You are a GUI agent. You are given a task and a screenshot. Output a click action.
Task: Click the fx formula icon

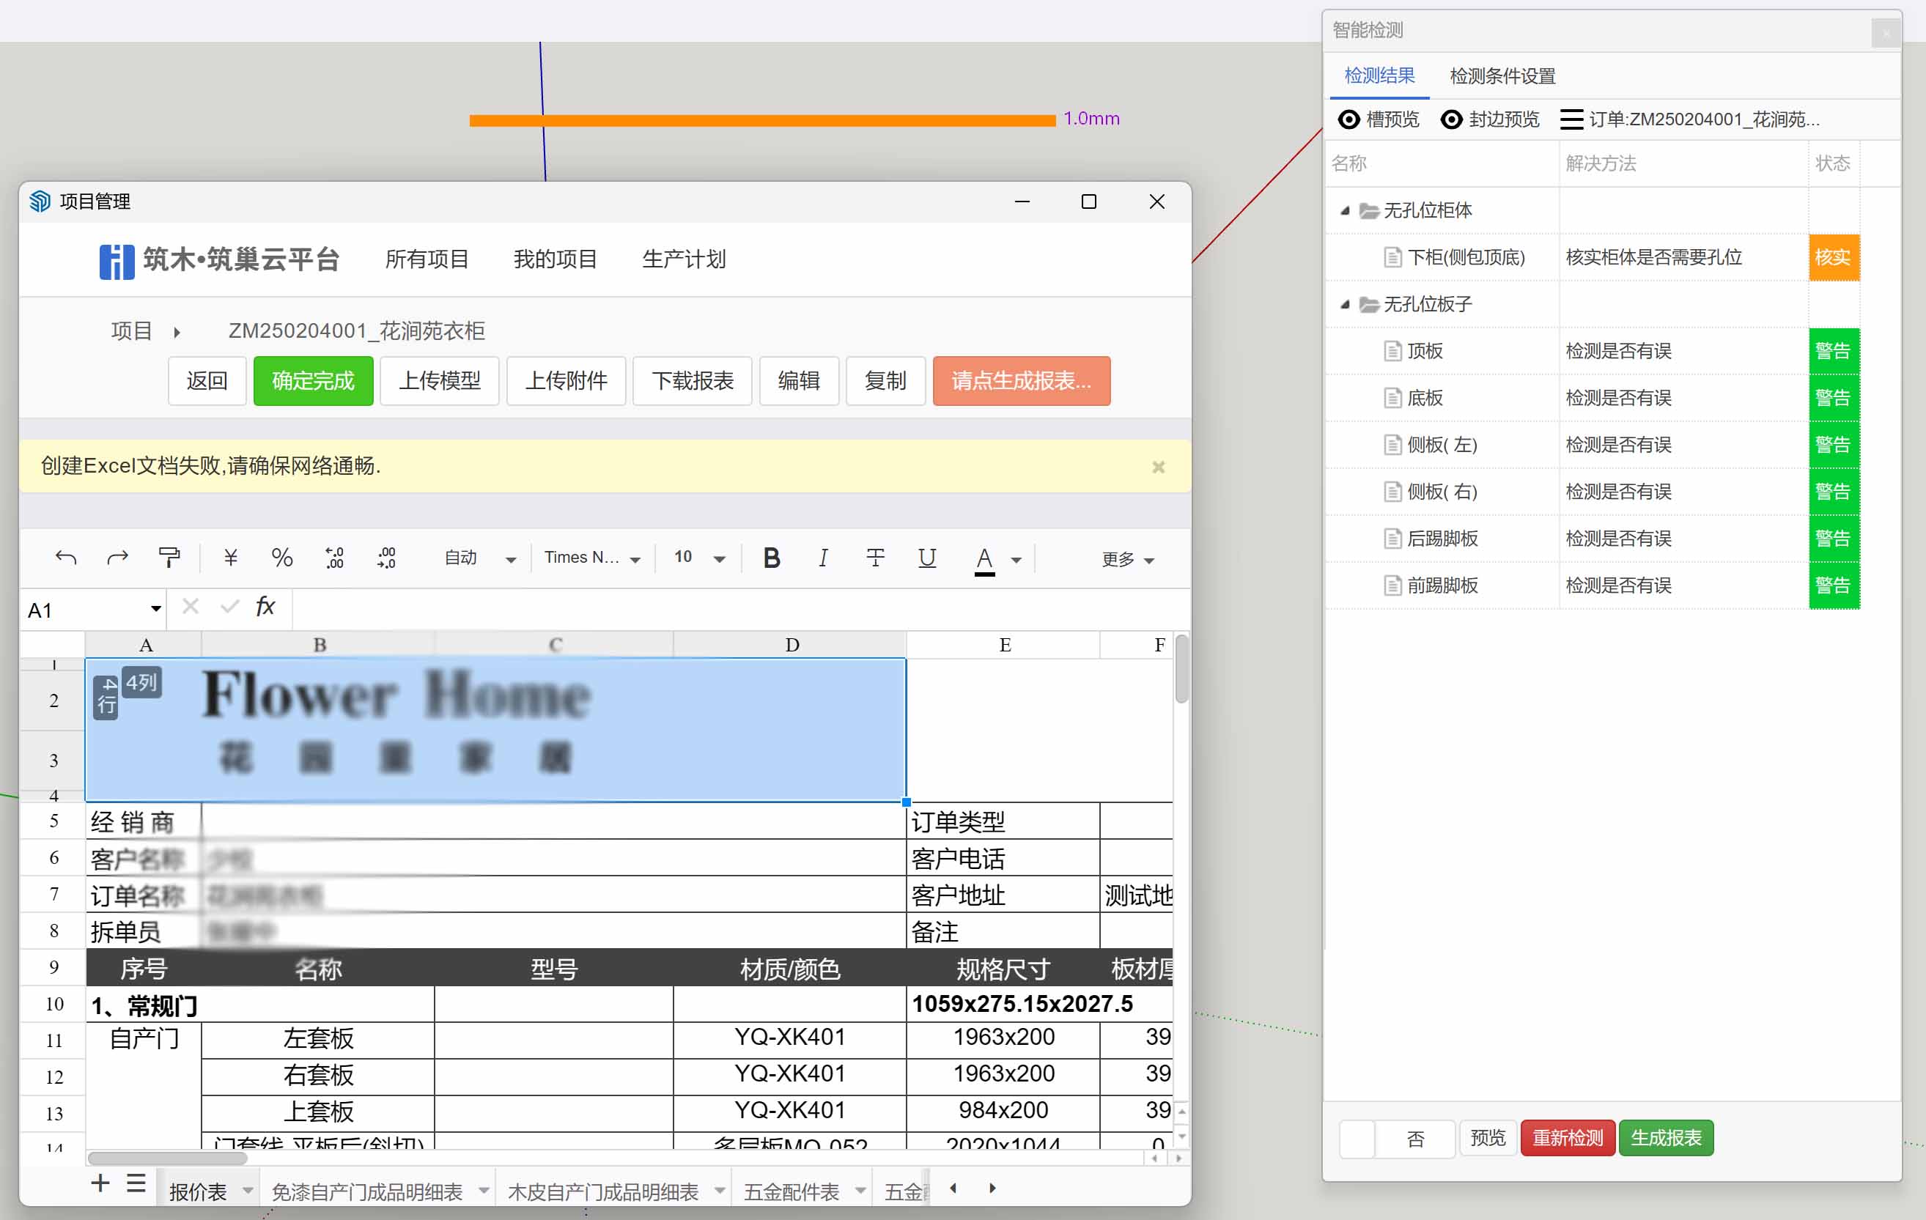click(264, 607)
